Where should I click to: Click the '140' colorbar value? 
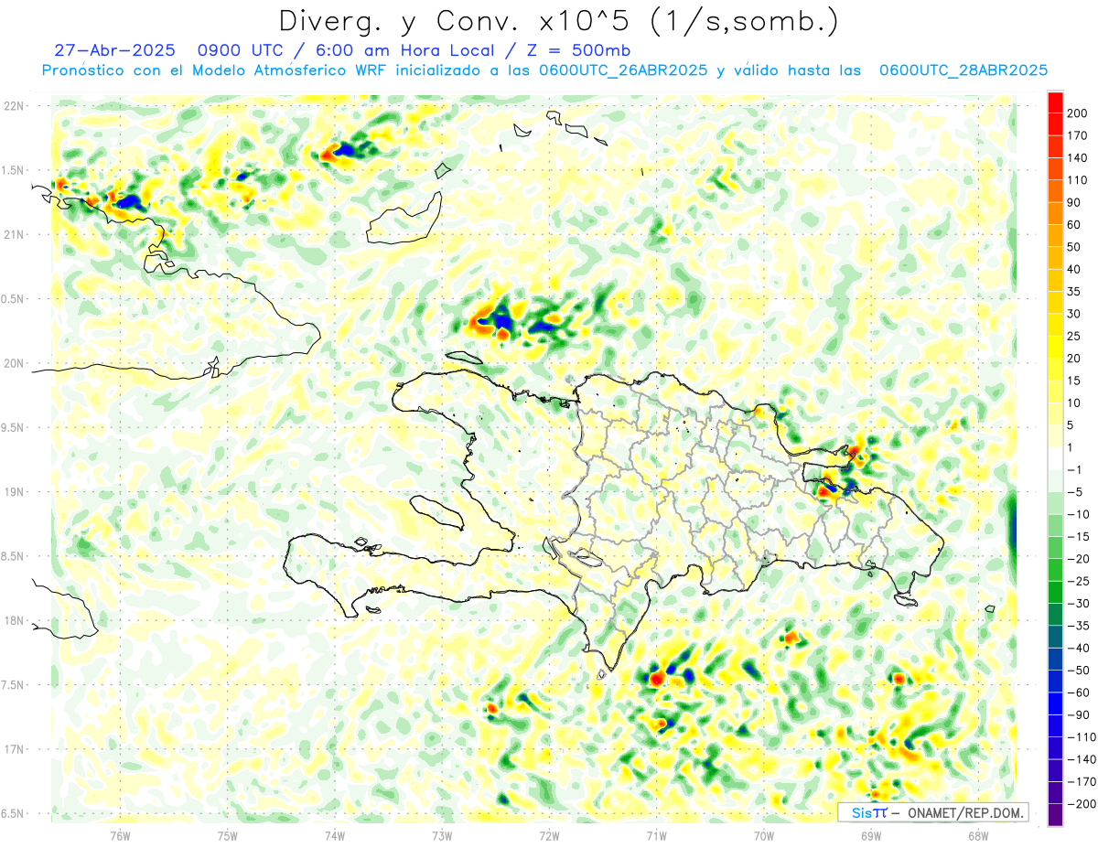click(x=1079, y=158)
